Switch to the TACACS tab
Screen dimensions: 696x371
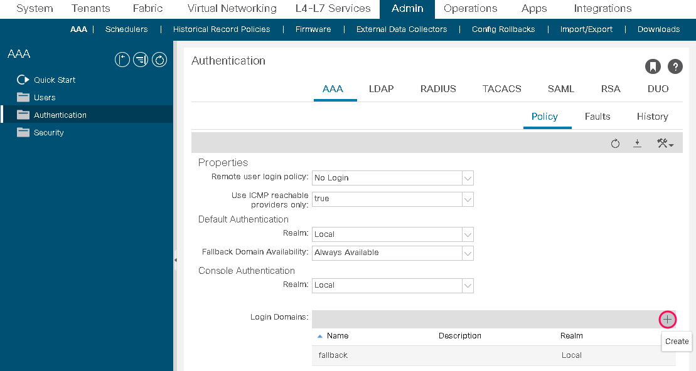(x=501, y=89)
